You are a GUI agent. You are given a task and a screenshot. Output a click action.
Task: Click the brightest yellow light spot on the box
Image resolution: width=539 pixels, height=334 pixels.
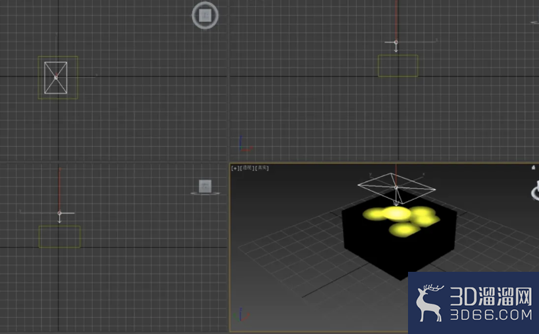(397, 213)
